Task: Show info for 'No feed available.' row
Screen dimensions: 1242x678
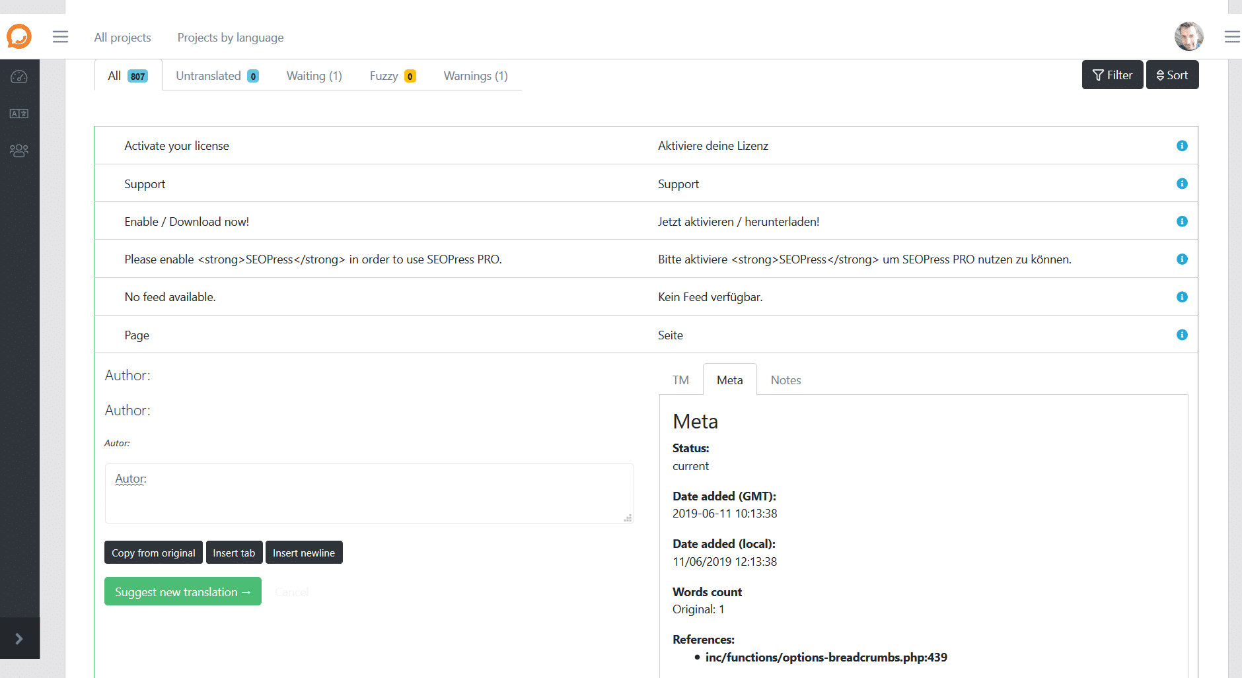Action: (1182, 297)
